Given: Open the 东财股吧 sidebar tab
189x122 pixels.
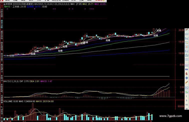Looking at the screenshot, I should point(2,88).
